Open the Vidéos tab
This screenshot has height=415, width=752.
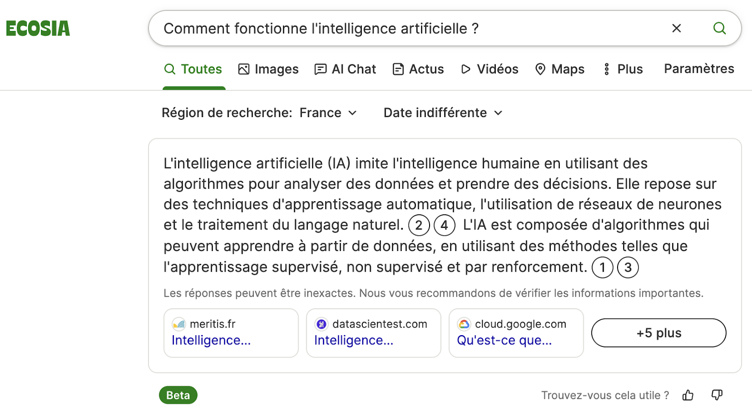click(489, 69)
